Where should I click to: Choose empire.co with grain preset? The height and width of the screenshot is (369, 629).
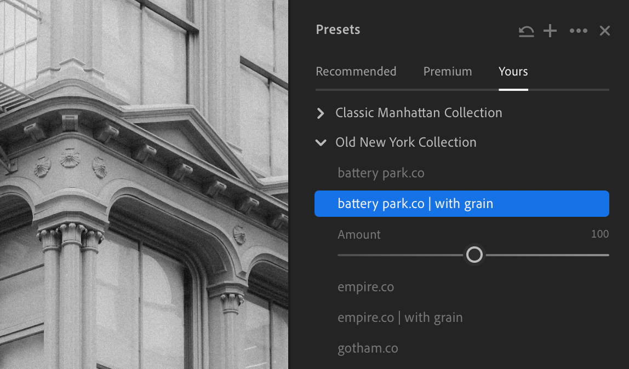point(400,318)
